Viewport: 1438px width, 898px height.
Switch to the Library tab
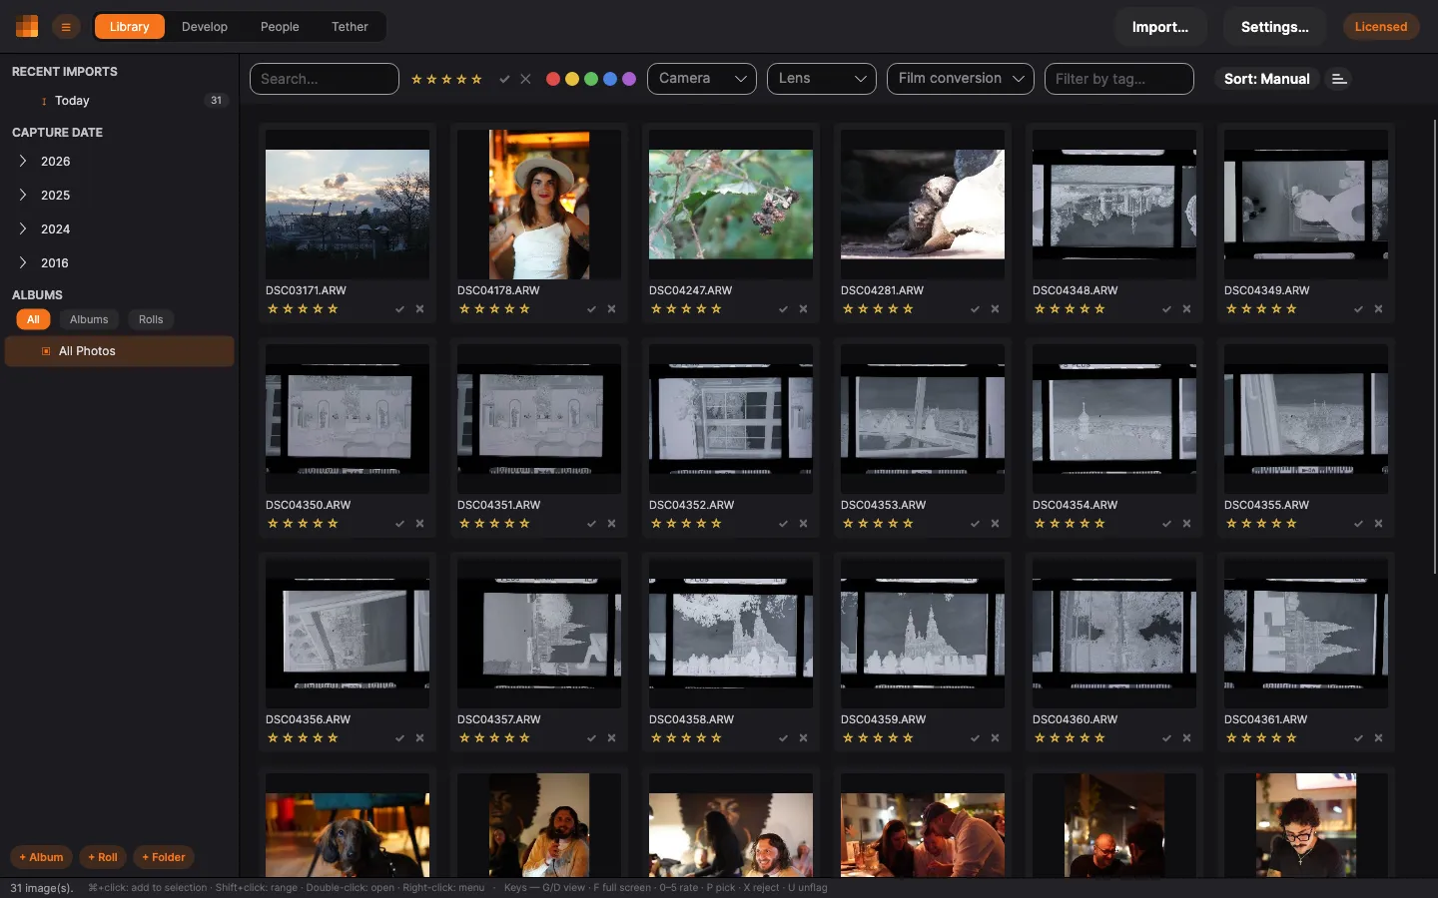(129, 27)
